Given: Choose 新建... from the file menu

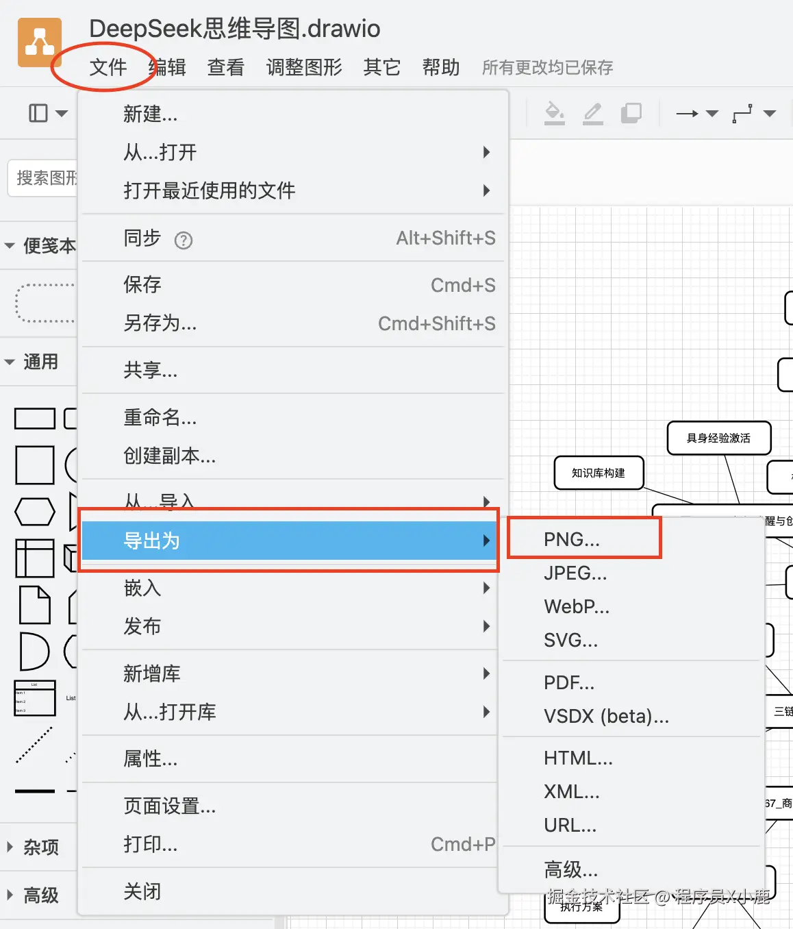Looking at the screenshot, I should pyautogui.click(x=293, y=114).
